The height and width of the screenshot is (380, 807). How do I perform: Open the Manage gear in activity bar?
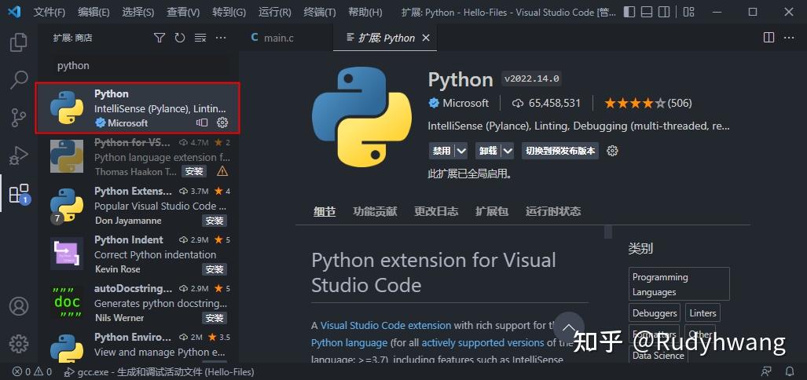(x=19, y=343)
